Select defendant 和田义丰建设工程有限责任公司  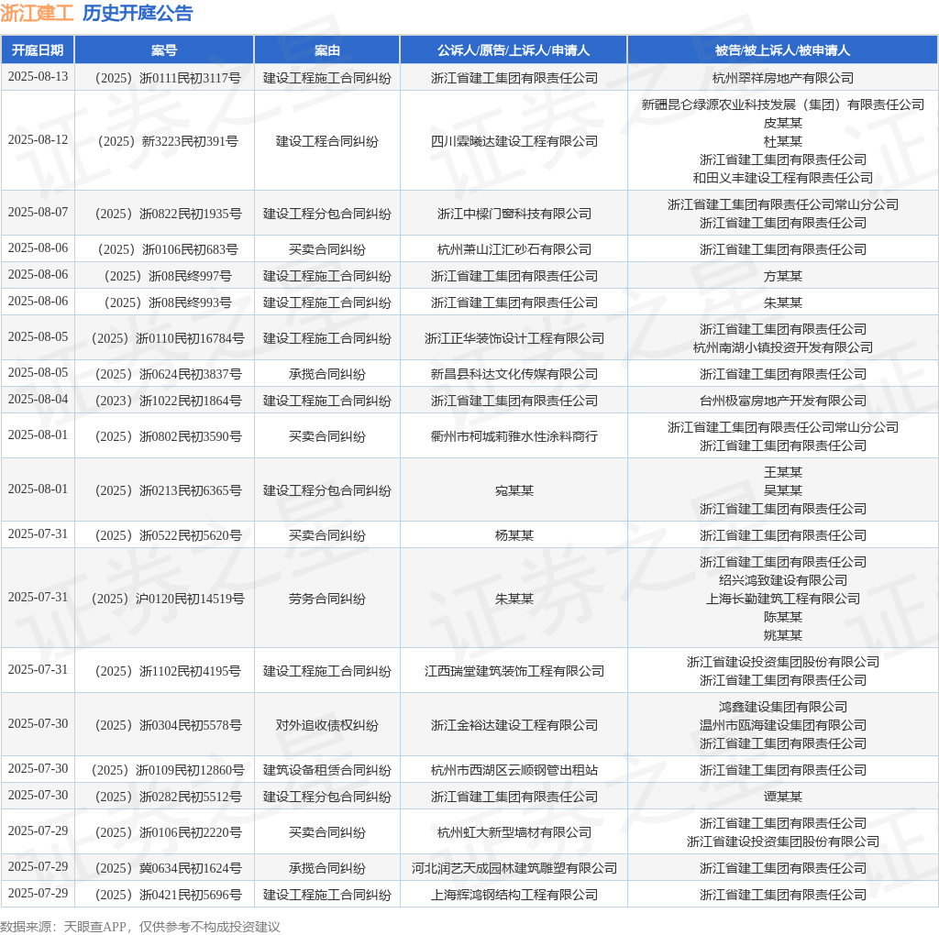[x=783, y=178]
